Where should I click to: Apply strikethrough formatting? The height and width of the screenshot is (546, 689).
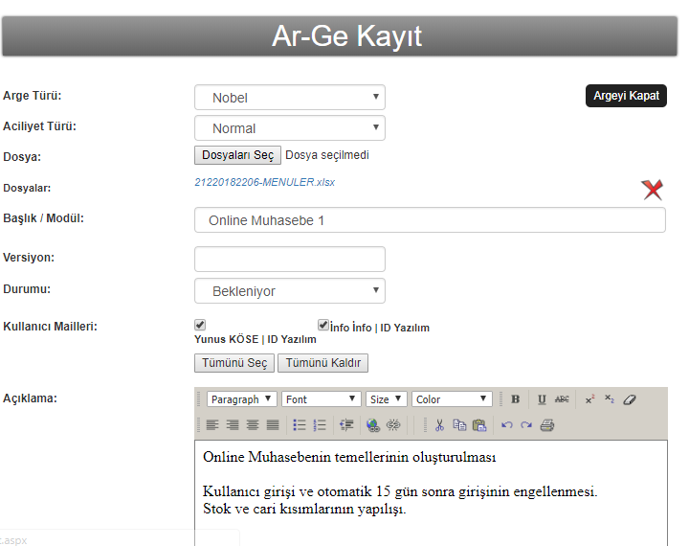coord(562,399)
